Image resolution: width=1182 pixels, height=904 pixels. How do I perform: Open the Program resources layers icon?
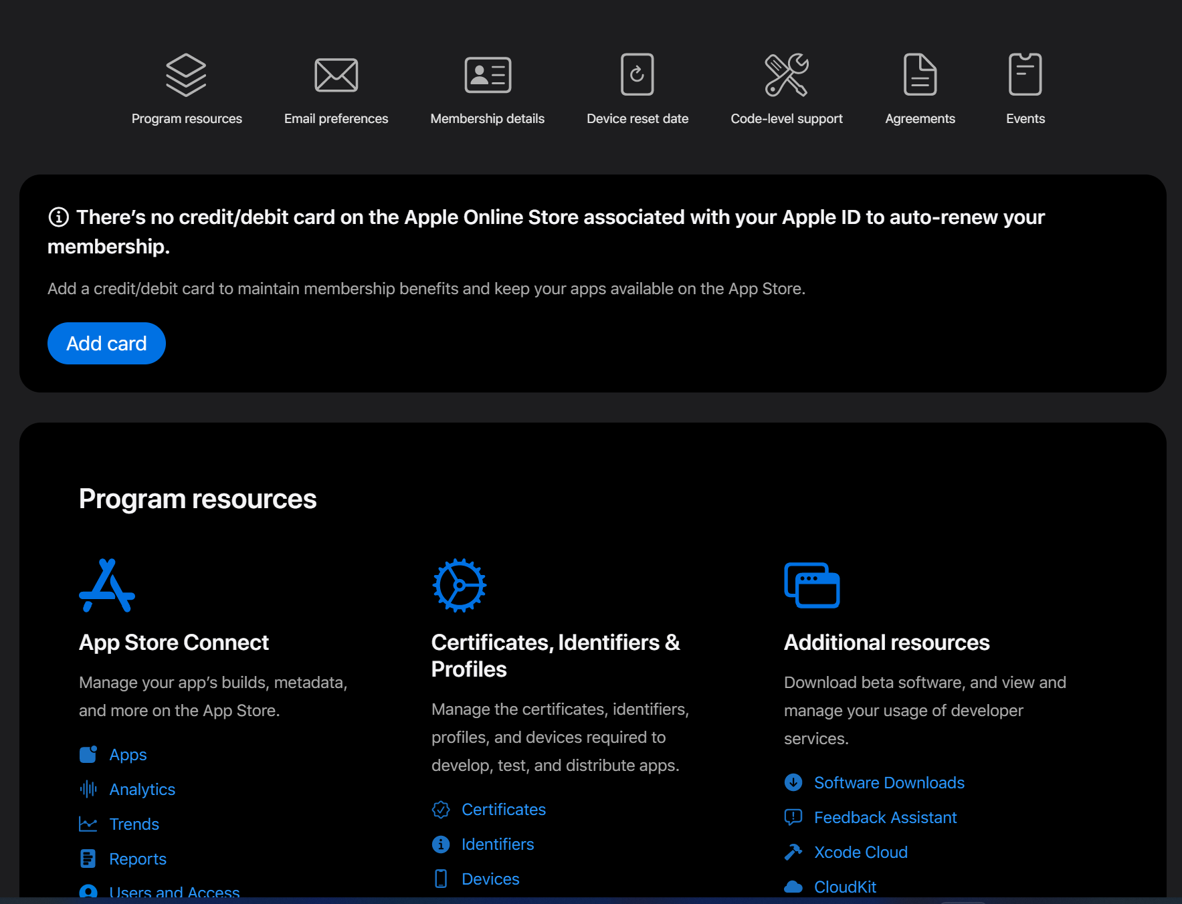point(186,75)
